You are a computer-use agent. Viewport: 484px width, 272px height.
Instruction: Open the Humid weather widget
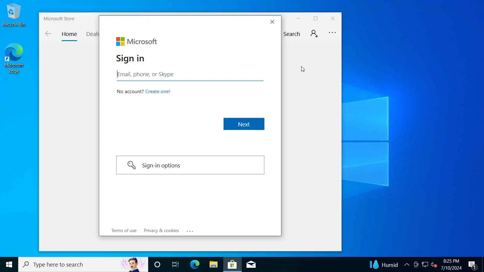pos(384,264)
